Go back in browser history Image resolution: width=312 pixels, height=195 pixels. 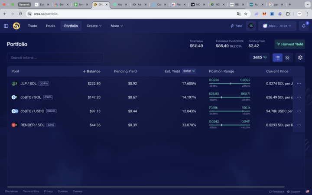coord(5,14)
